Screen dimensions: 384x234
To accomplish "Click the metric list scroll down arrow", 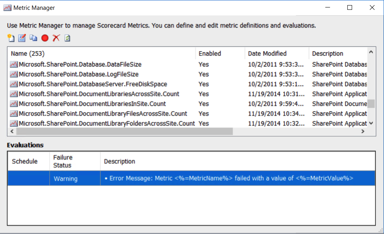I will (371, 123).
